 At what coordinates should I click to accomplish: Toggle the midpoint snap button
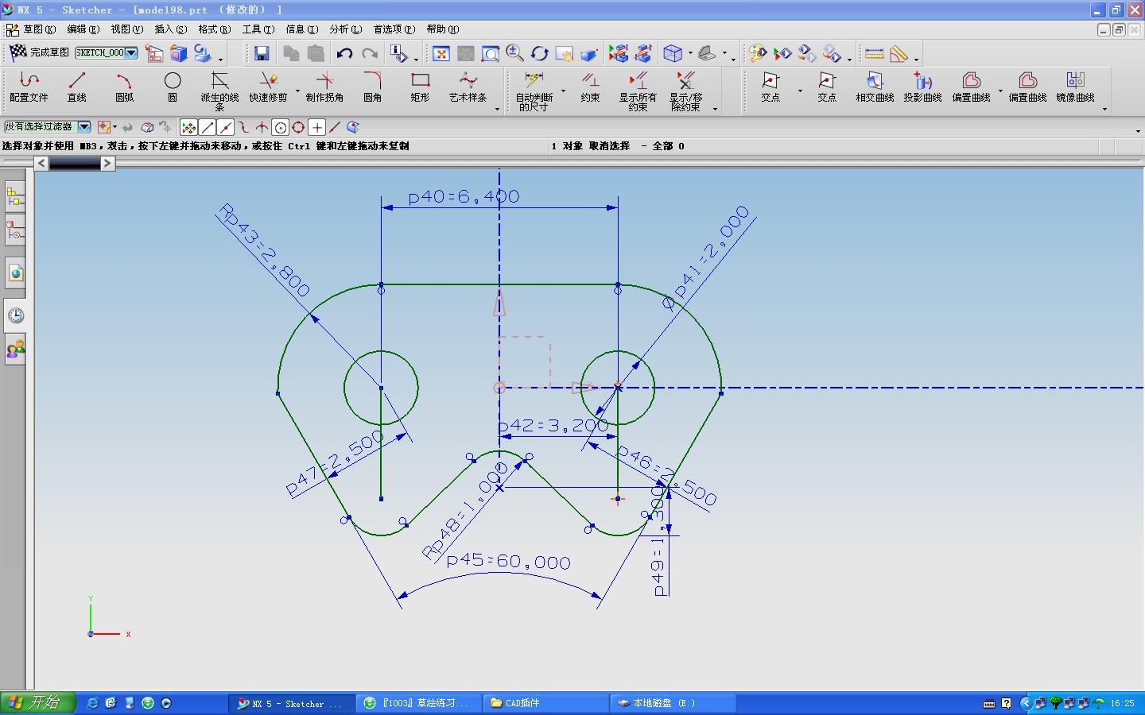(x=226, y=127)
